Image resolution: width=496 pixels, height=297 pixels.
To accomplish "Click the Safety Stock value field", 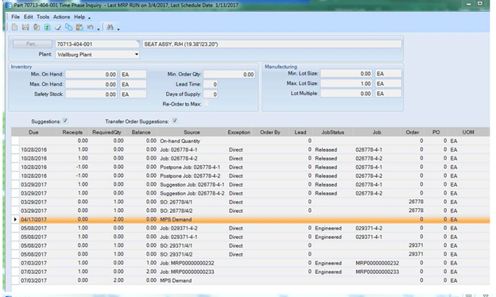I will pos(91,94).
